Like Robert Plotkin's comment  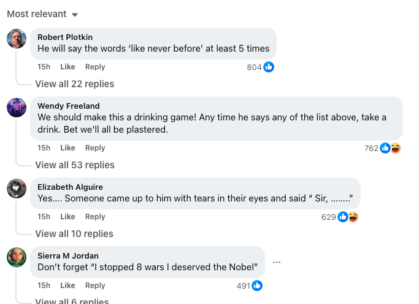(67, 67)
